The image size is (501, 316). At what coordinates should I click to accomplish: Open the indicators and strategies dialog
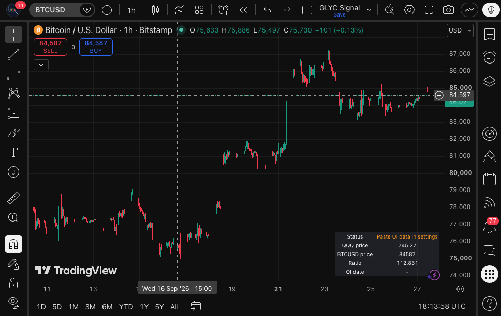(180, 10)
